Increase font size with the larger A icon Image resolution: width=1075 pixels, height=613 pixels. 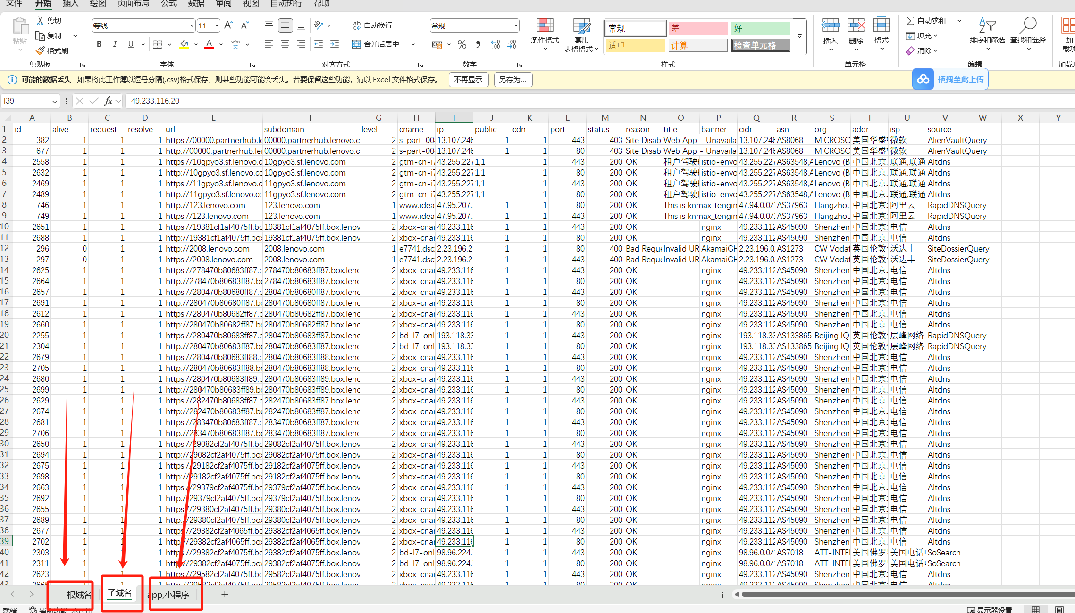228,25
